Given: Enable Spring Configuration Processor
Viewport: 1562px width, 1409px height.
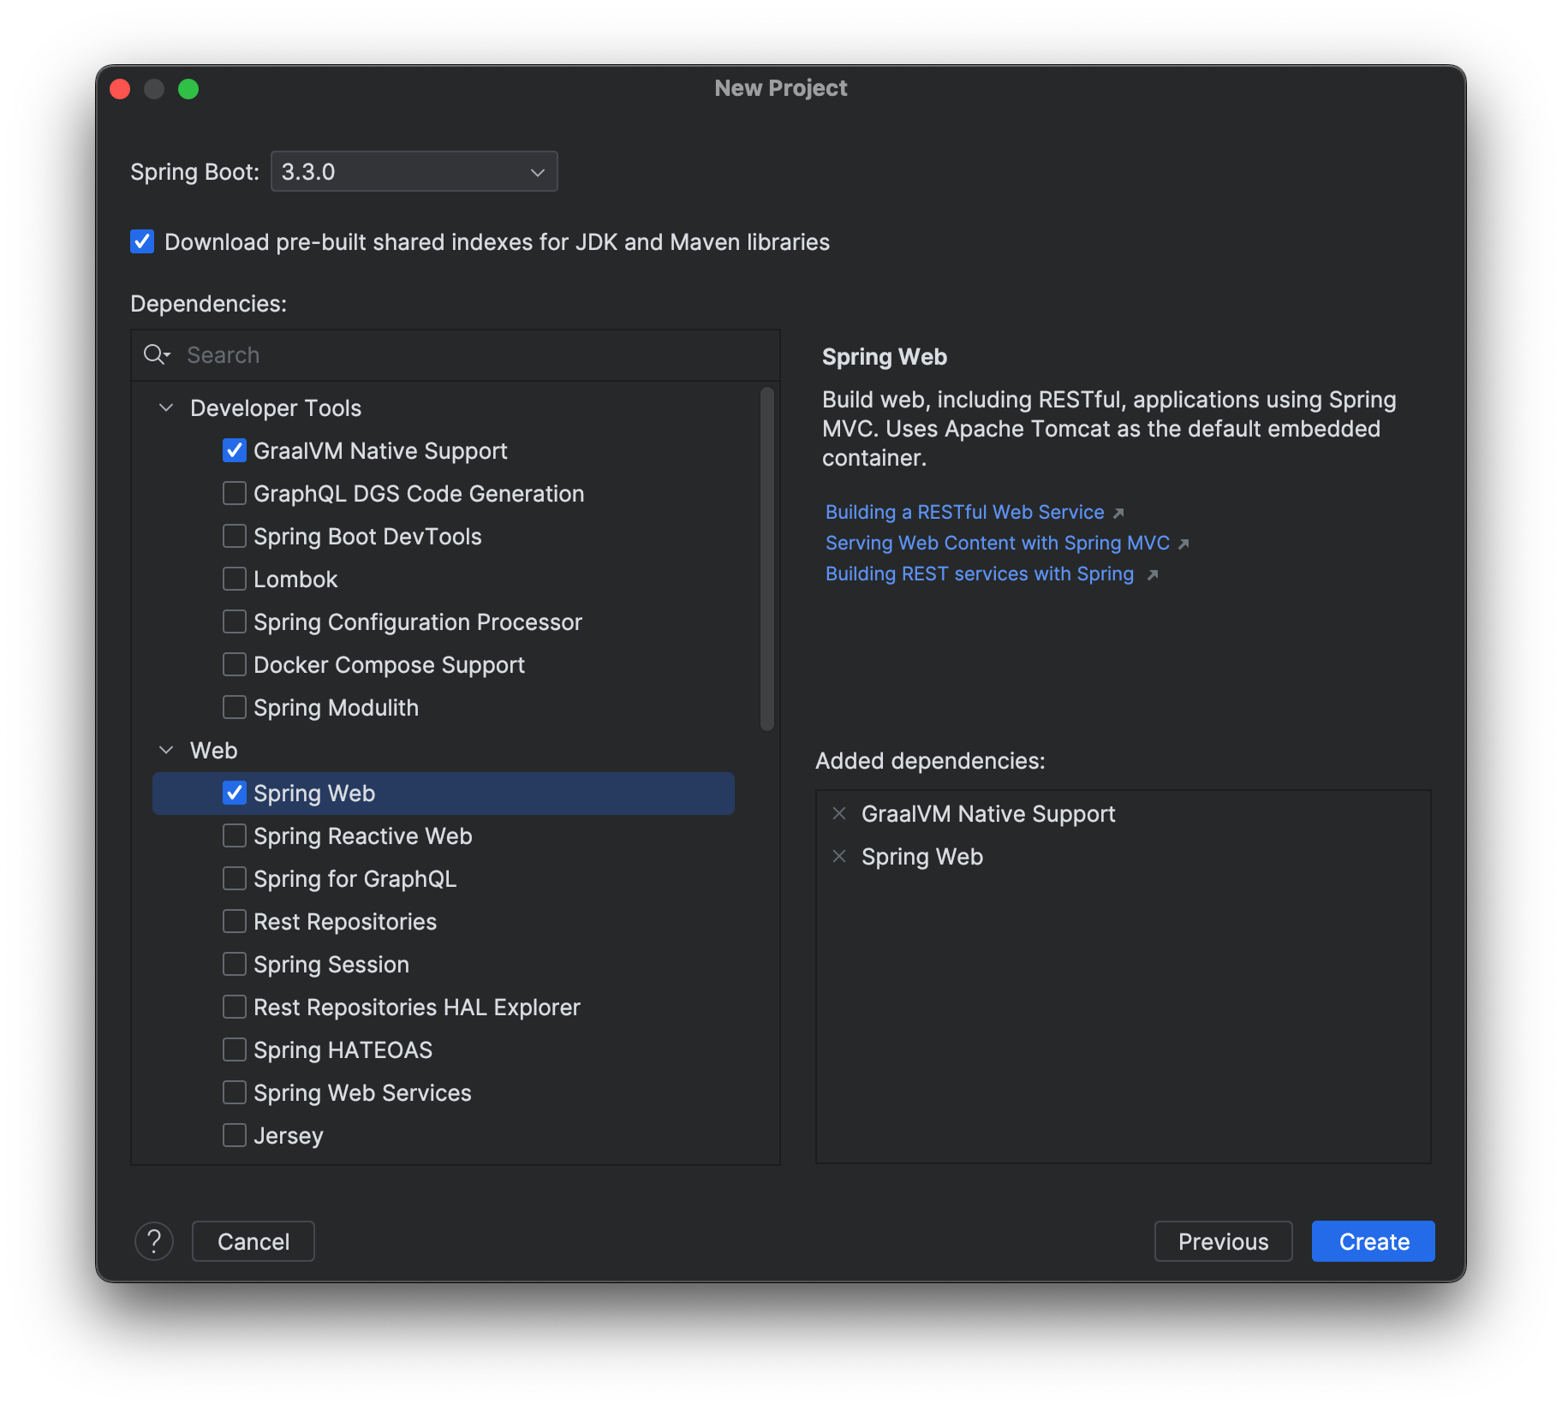Looking at the screenshot, I should pos(235,621).
